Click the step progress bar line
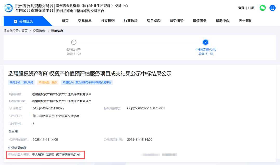This screenshot has height=165, width=280. (x=140, y=42)
